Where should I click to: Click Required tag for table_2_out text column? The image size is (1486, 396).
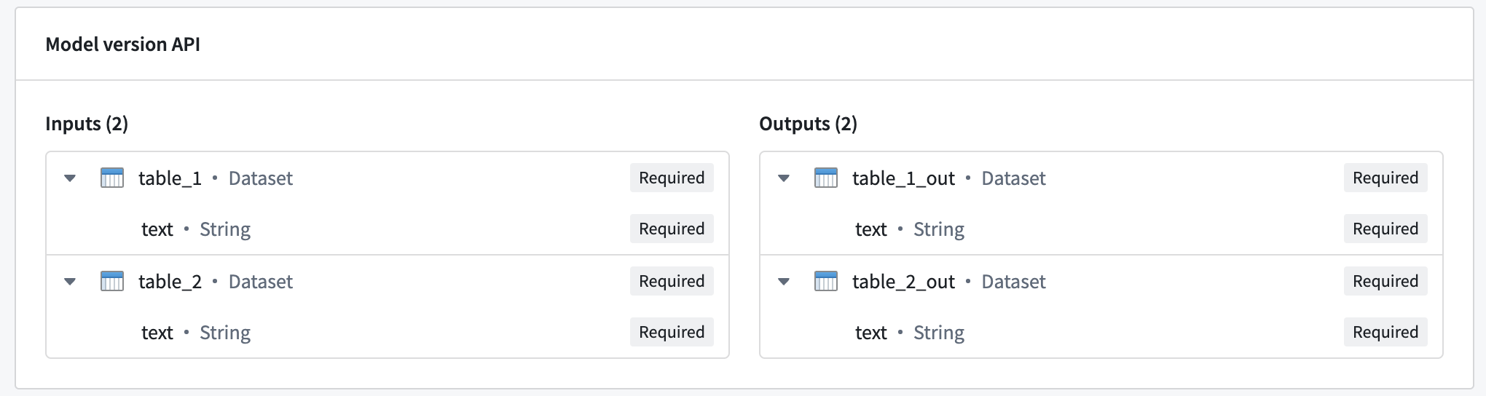click(1385, 332)
